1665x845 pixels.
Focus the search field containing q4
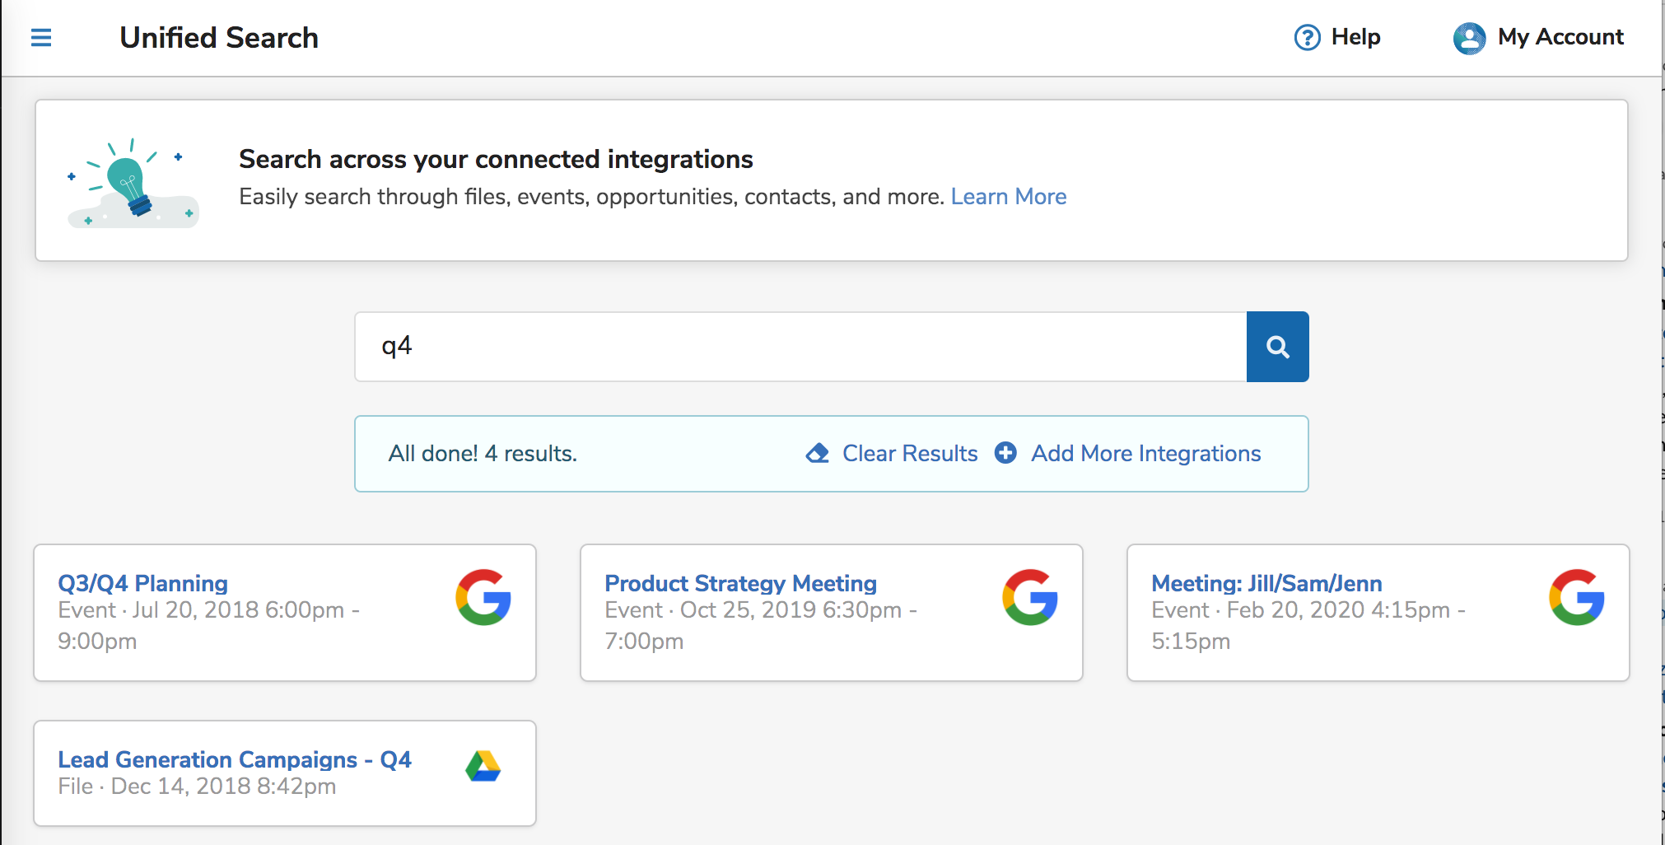tap(799, 347)
